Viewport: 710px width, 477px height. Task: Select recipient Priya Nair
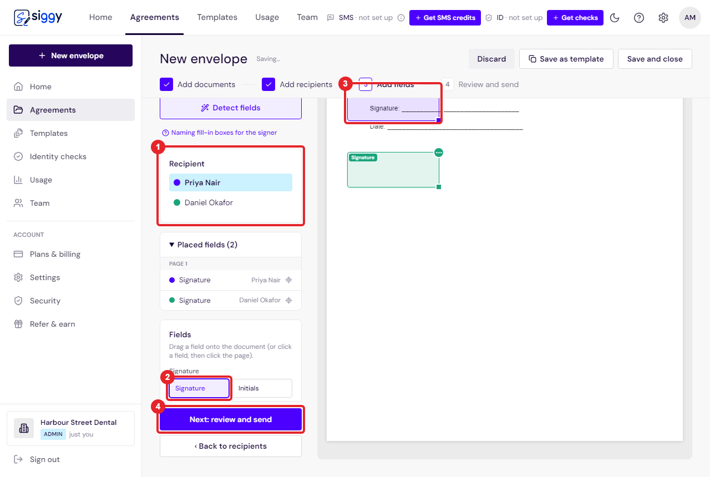pos(231,182)
